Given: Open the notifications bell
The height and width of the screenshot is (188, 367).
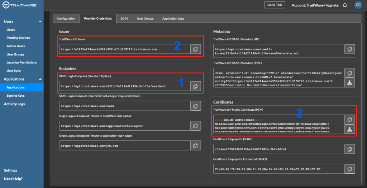Looking at the screenshot, I should coord(345,5).
